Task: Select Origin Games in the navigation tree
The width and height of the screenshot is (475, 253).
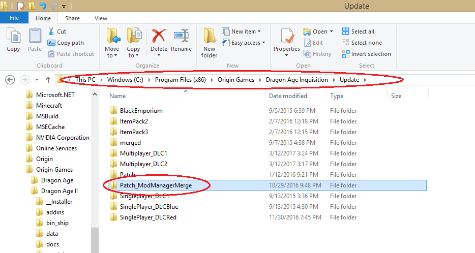Action: point(54,170)
